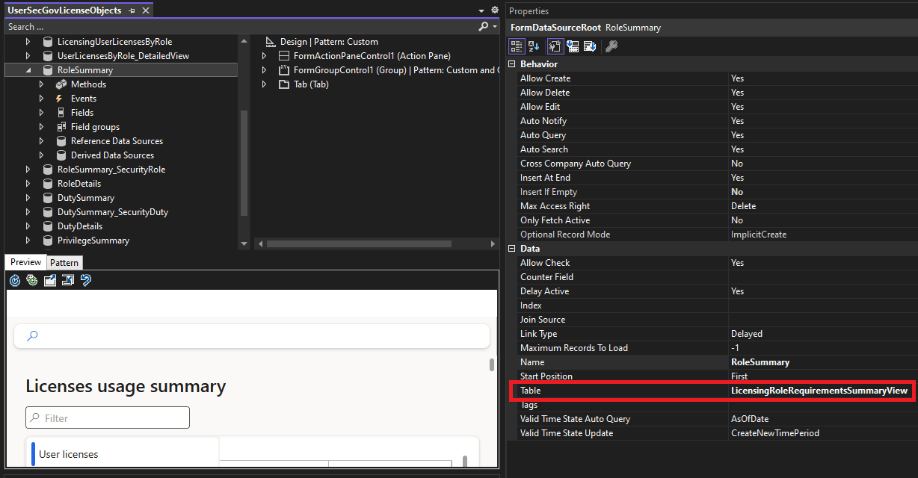Collapse the Behavior property category
The height and width of the screenshot is (478, 918).
point(512,64)
